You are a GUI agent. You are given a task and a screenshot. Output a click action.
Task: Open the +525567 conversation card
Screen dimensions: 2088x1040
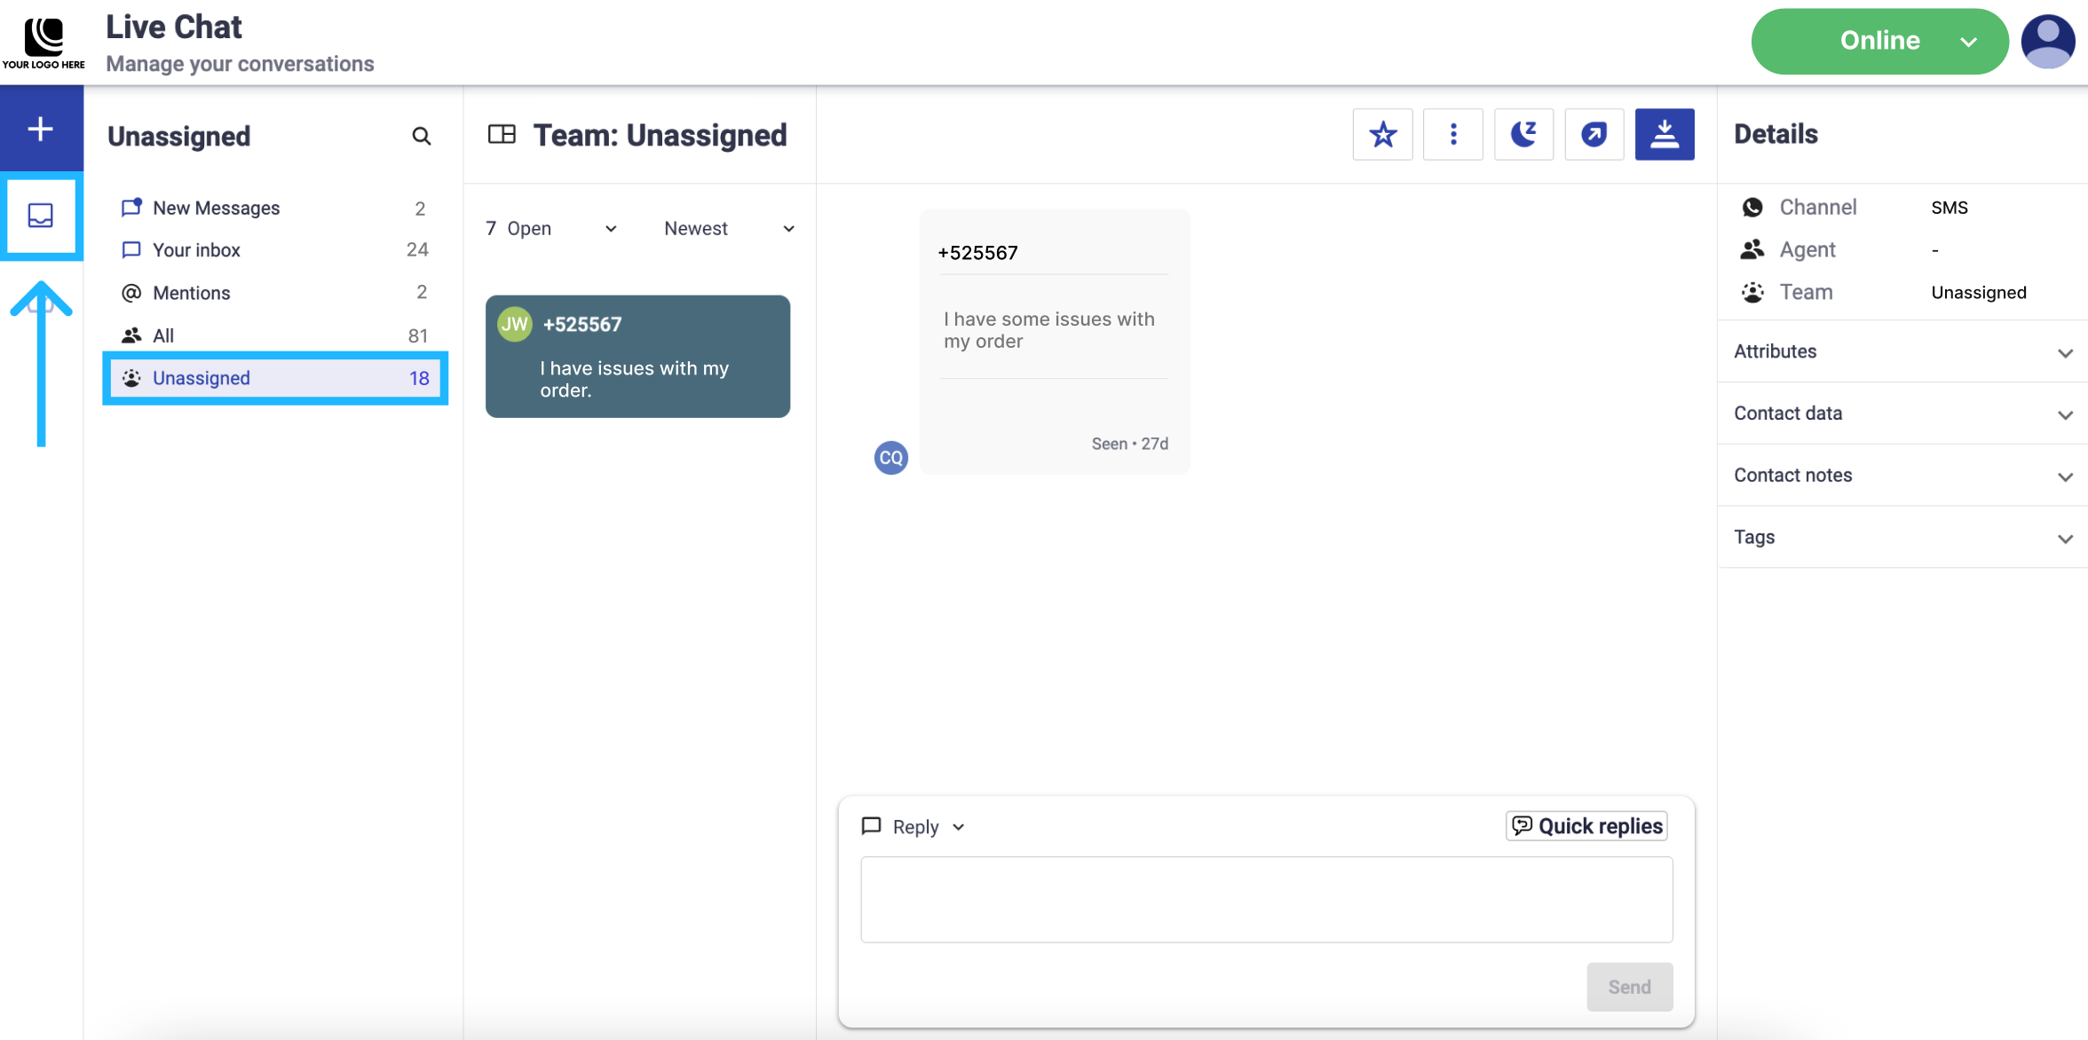(x=637, y=357)
